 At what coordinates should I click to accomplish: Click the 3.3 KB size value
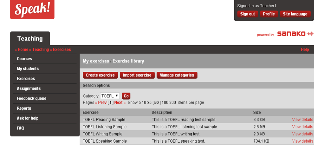tap(259, 120)
